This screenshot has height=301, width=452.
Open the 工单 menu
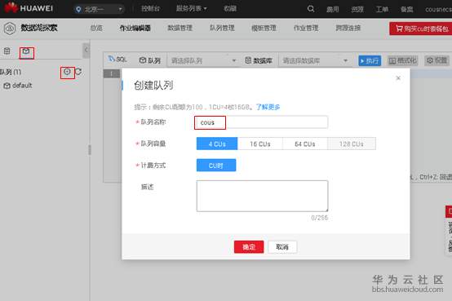pos(382,10)
